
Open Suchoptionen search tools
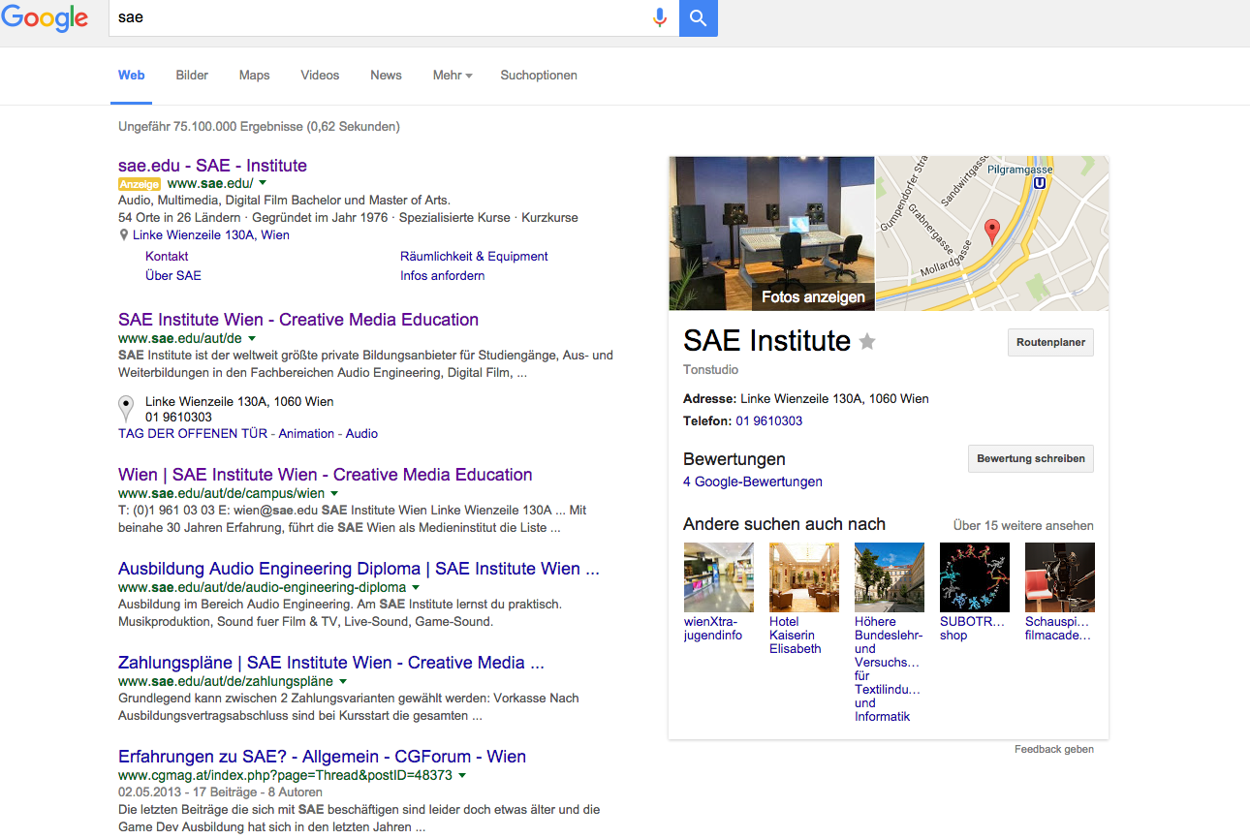(x=539, y=75)
